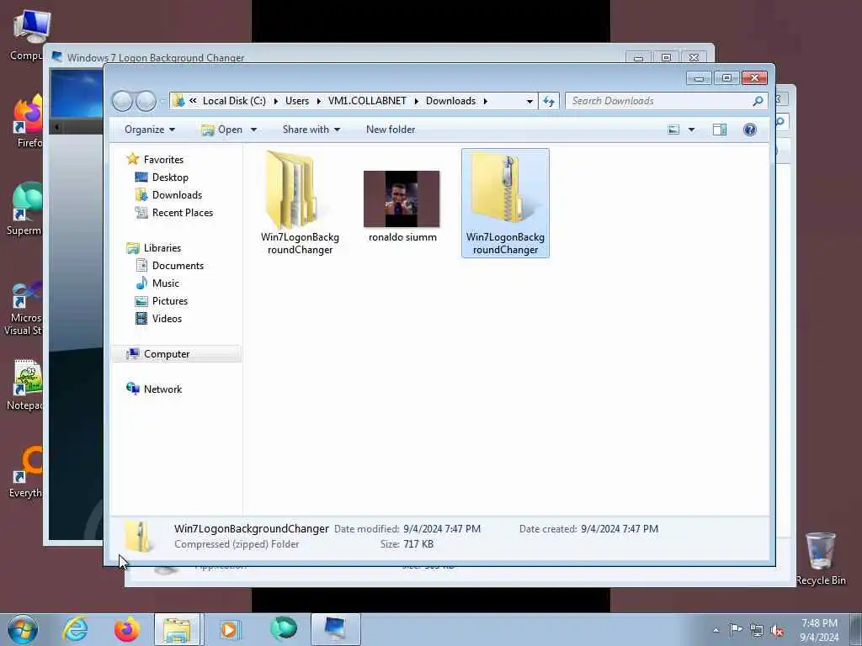Open the Recycle Bin on desktop
Image resolution: width=862 pixels, height=646 pixels.
click(x=820, y=559)
